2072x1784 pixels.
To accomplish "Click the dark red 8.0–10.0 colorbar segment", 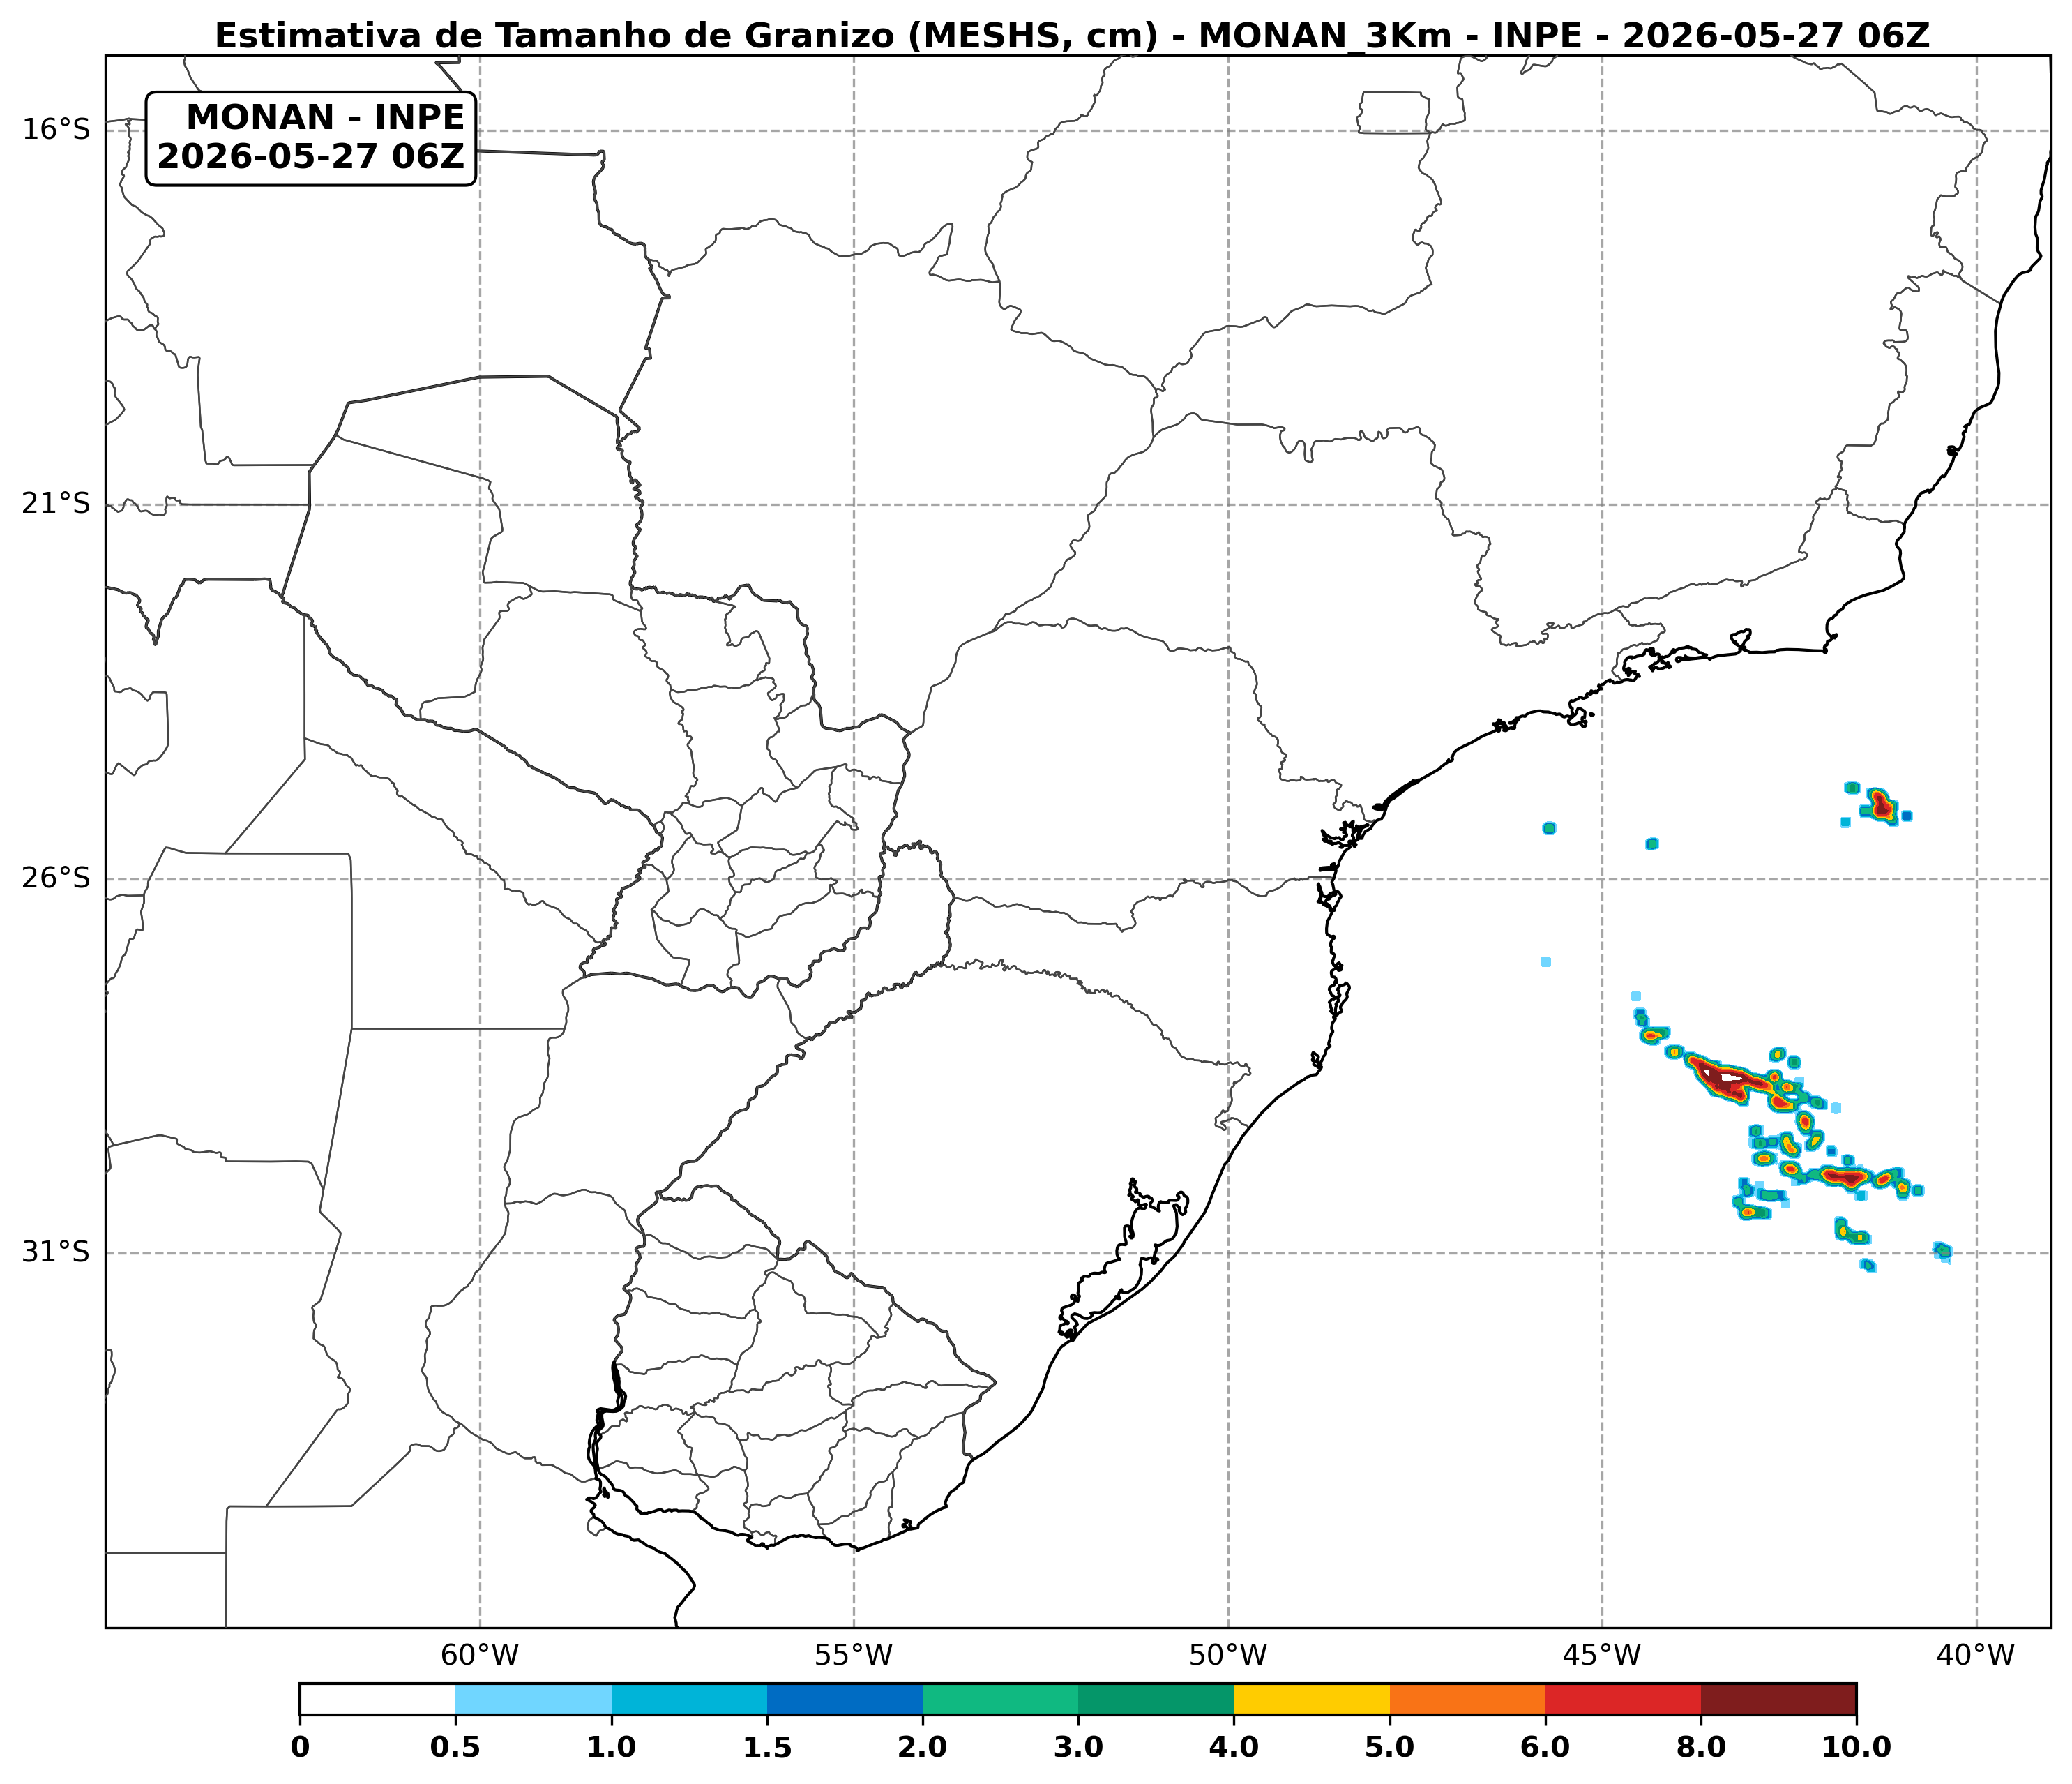I will pyautogui.click(x=1778, y=1699).
